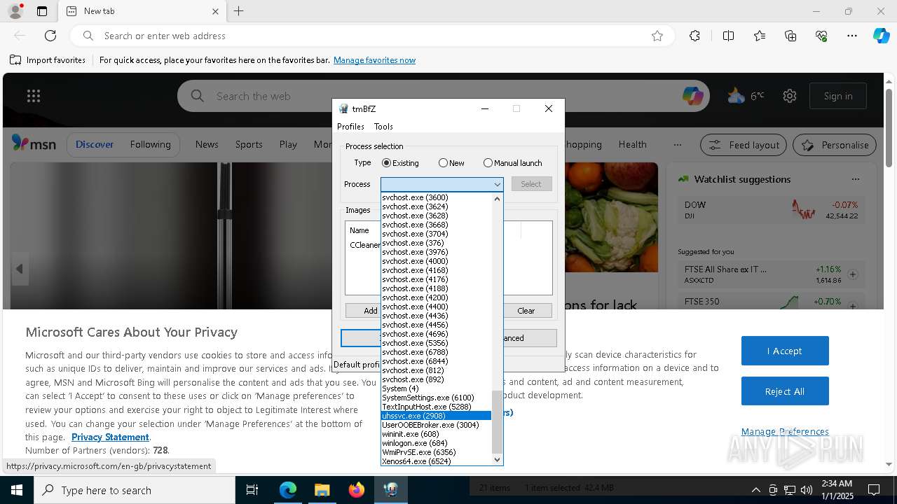897x504 pixels.
Task: Open browser essentials heart icon
Action: point(821,36)
